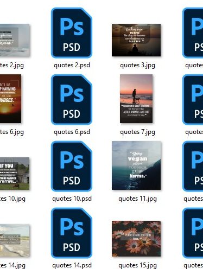Image resolution: width=203 pixels, height=275 pixels.
Task: Open the quotes 7.jpg beach silhouette thumbnail
Action: (x=136, y=99)
